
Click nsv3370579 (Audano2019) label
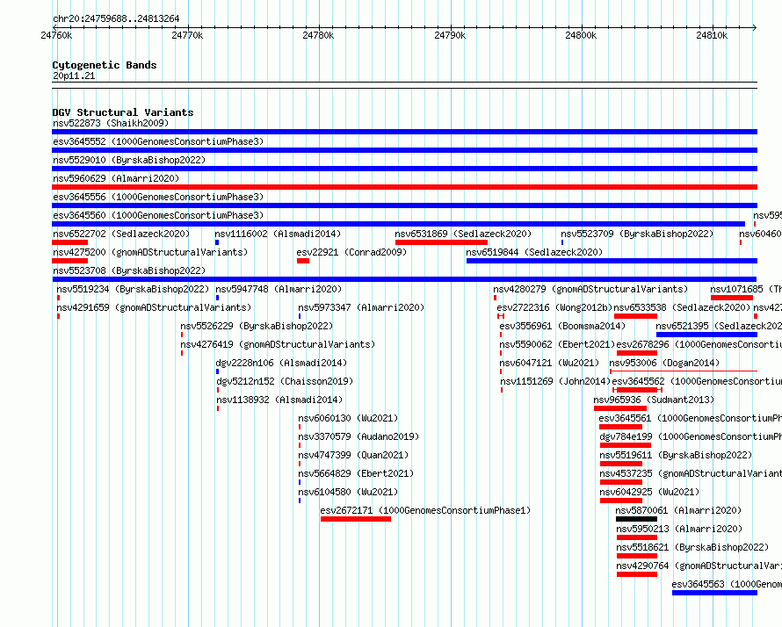[358, 436]
